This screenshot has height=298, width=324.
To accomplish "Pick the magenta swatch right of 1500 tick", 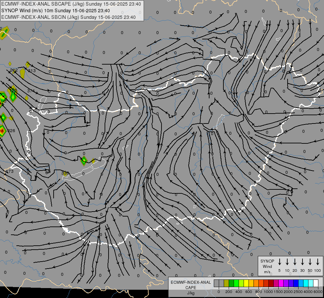I will coord(281,283).
